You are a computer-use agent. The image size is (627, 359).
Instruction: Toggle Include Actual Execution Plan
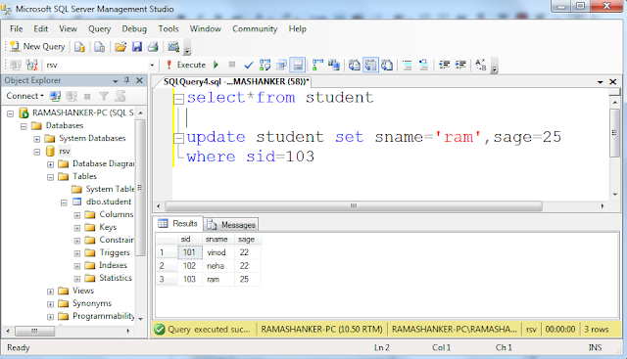point(317,65)
